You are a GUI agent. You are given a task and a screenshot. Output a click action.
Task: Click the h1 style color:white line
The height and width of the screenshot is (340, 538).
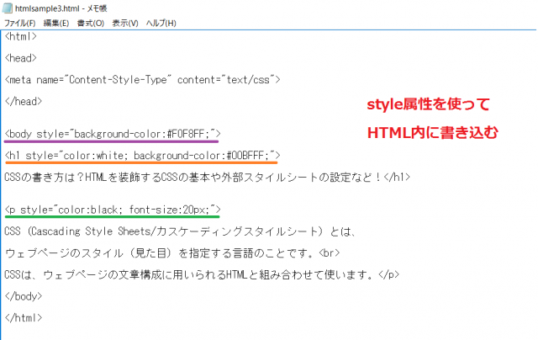(x=142, y=156)
